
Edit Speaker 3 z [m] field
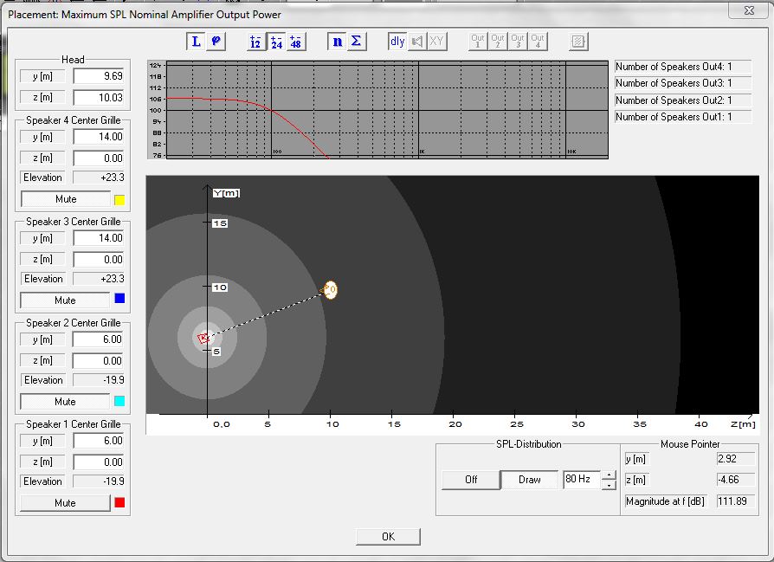pyautogui.click(x=99, y=259)
